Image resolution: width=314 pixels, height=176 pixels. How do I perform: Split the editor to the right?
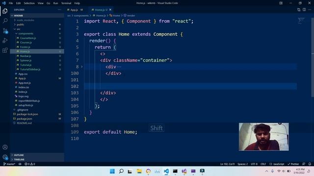tap(304, 10)
